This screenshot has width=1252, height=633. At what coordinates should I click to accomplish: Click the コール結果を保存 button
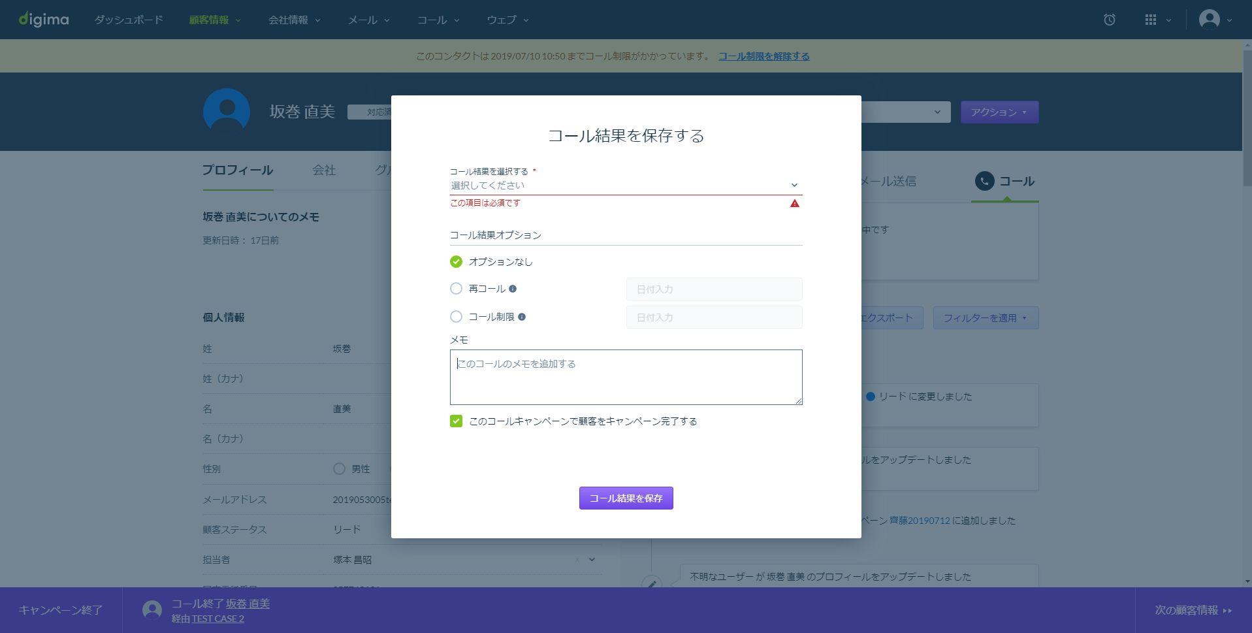(626, 498)
